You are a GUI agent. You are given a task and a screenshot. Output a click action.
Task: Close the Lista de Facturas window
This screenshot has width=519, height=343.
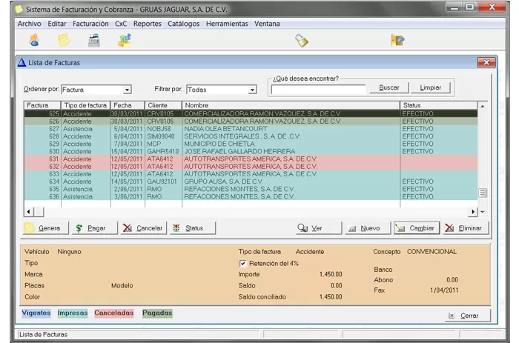[x=486, y=62]
